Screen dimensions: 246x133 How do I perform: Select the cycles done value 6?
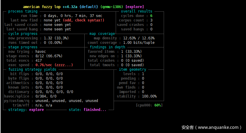pos(151,16)
